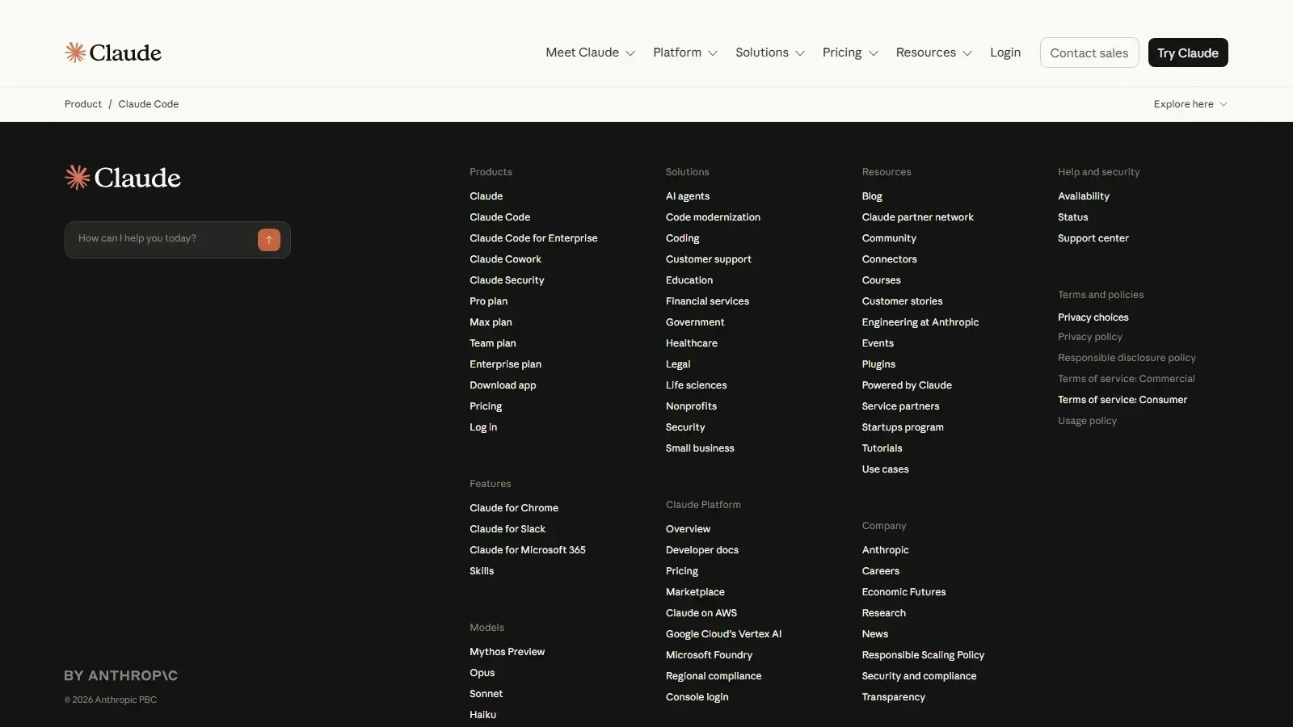
Task: Open the Sonnet model link
Action: pos(486,694)
